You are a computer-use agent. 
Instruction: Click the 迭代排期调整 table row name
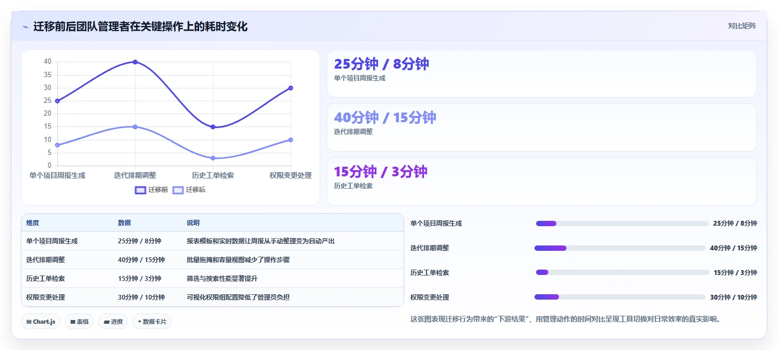[46, 260]
